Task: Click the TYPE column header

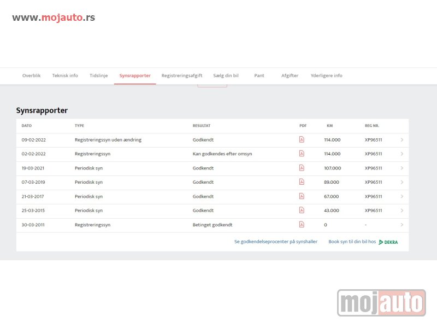Action: 79,126
